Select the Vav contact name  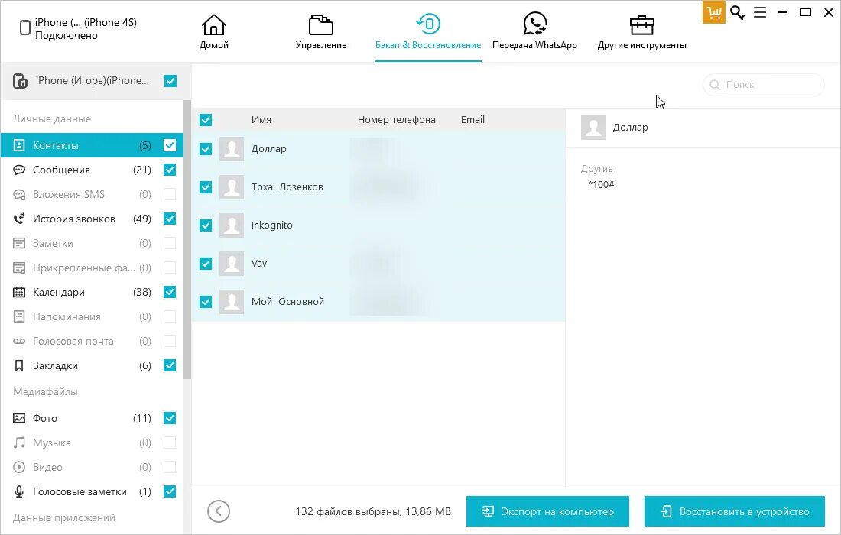[x=259, y=264]
